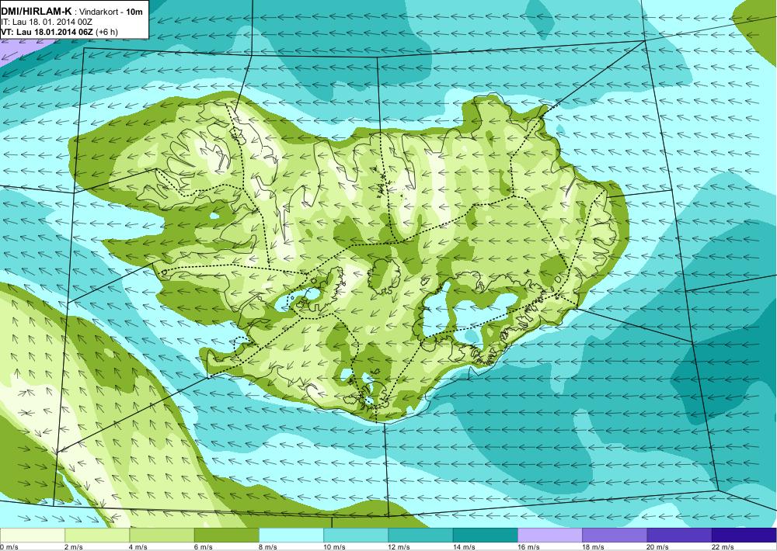
Task: Click the '2 m/s' legend label
Action: tap(74, 546)
